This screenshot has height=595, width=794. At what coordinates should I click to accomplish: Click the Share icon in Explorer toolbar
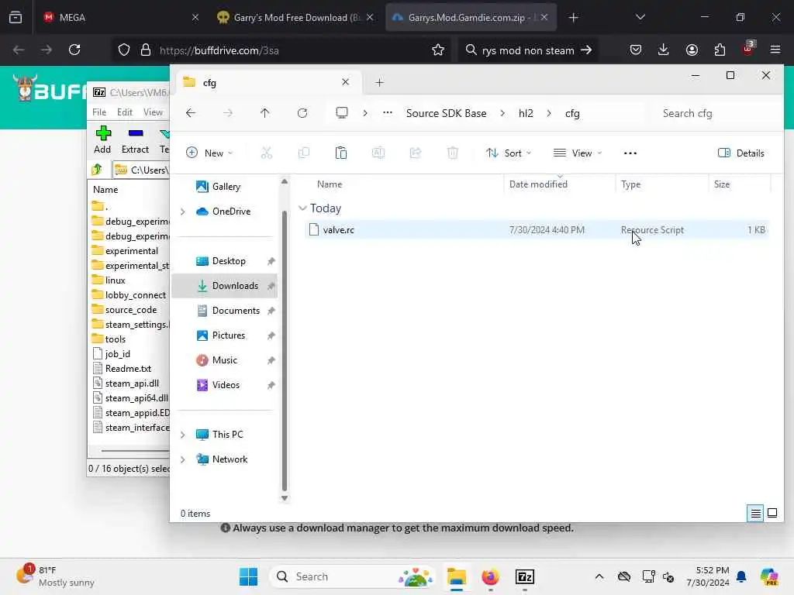click(416, 153)
